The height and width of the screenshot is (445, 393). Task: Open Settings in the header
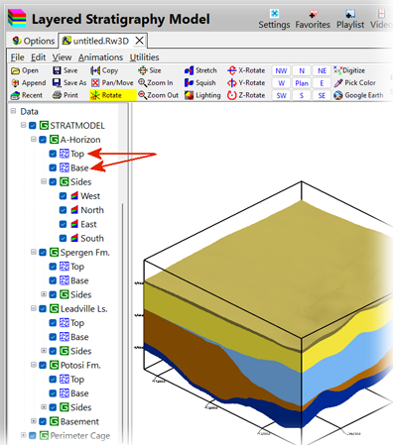[274, 19]
